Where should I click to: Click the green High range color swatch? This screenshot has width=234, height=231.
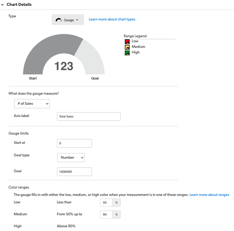(x=127, y=53)
